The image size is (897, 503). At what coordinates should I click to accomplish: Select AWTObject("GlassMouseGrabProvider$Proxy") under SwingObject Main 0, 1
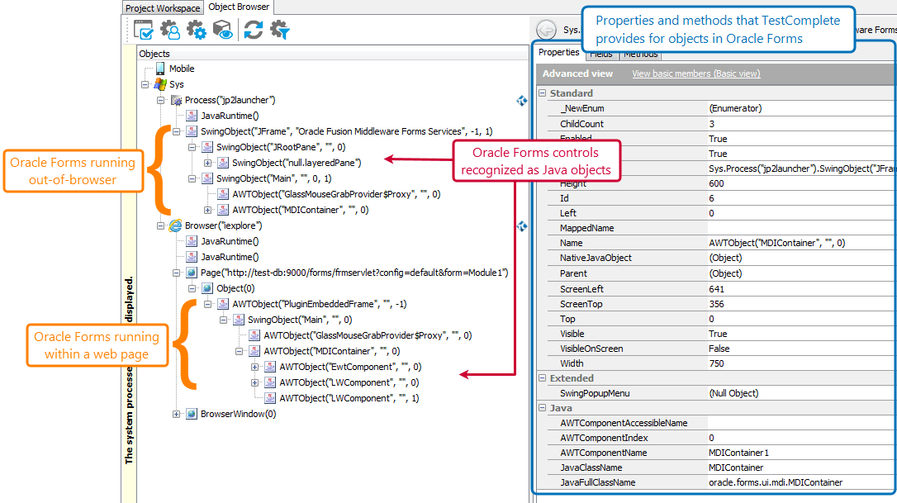tap(336, 195)
